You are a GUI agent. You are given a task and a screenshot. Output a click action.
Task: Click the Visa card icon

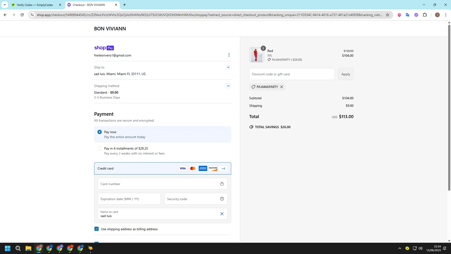point(183,169)
